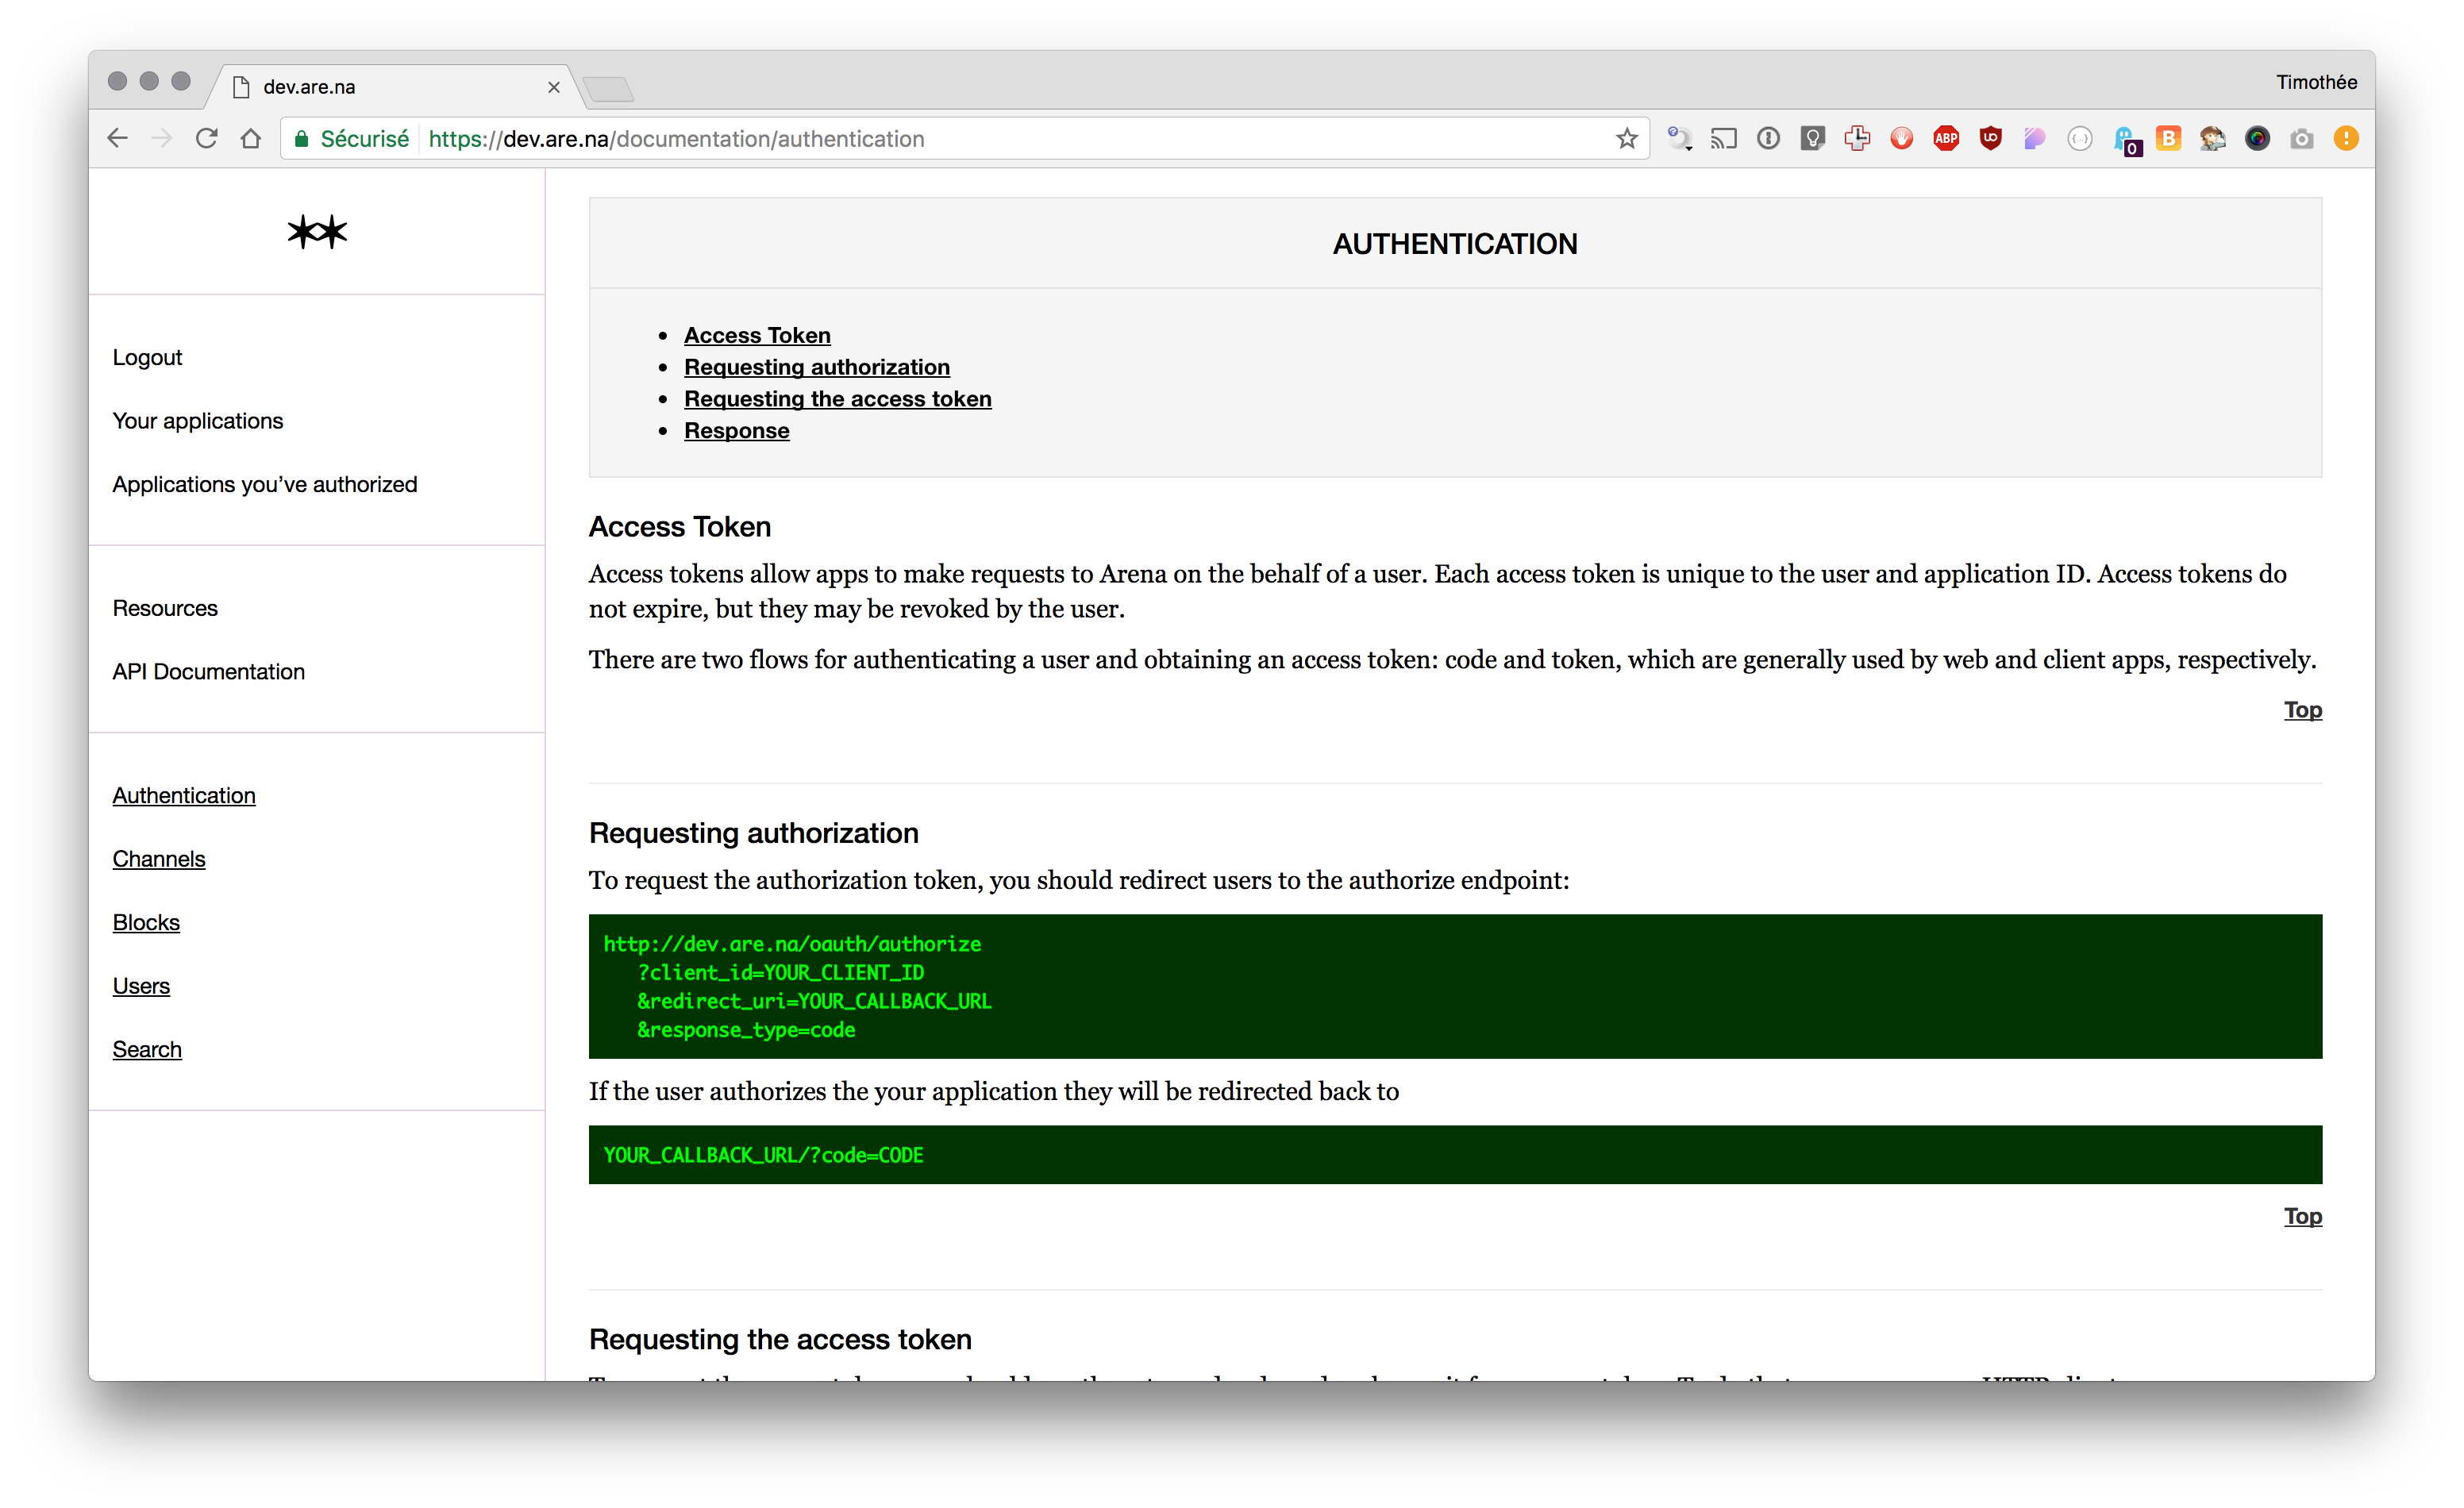This screenshot has height=1508, width=2464.
Task: Open API Documentation in sidebar
Action: tap(209, 671)
